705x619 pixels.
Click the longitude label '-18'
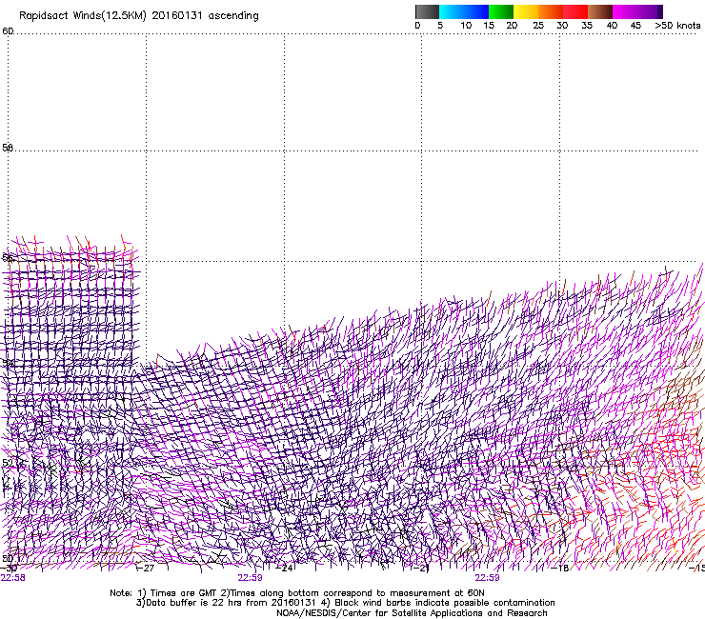coord(560,569)
